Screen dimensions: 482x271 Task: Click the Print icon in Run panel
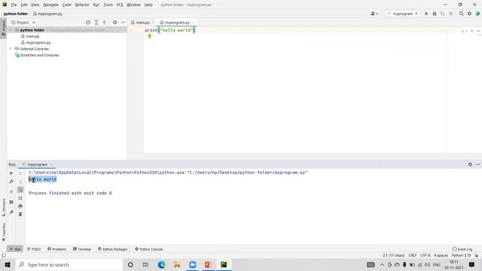click(x=20, y=206)
